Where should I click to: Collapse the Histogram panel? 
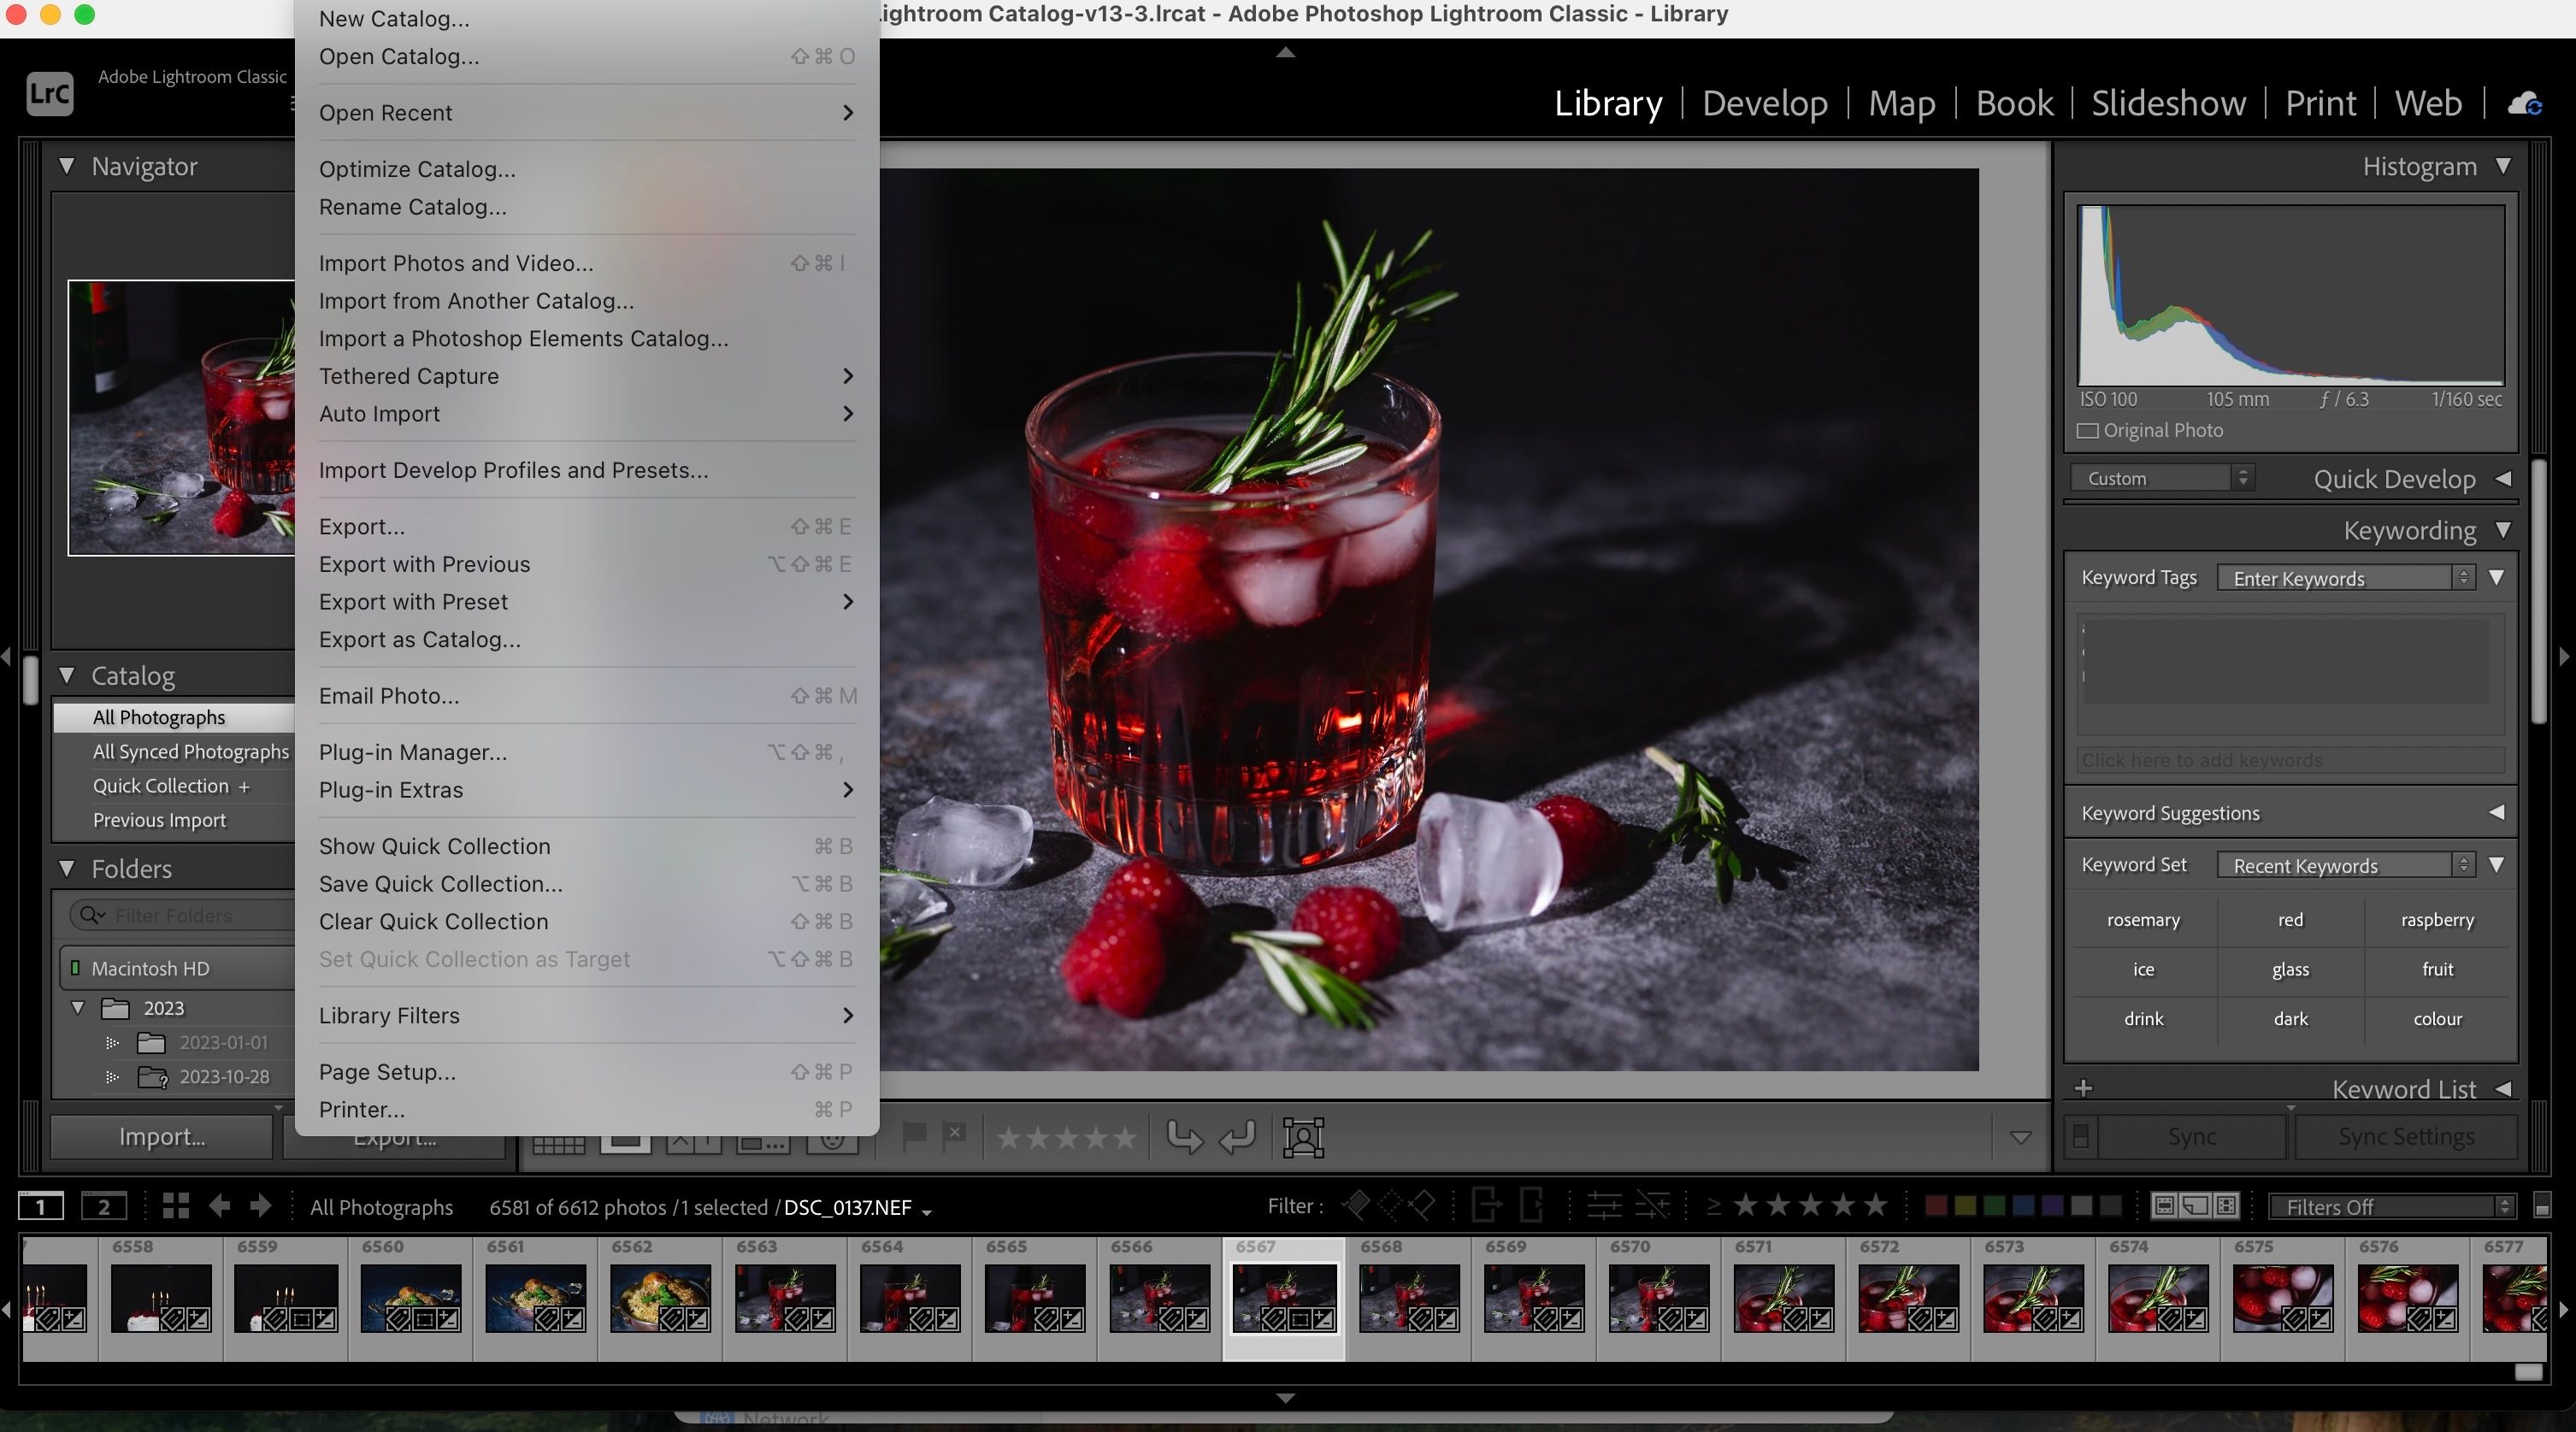point(2503,165)
